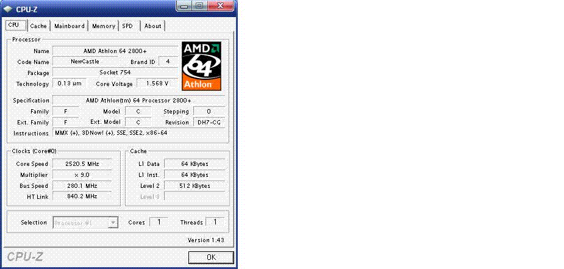This screenshot has height=269, width=564.
Task: Click the Version 1.43 text
Action: pos(206,240)
